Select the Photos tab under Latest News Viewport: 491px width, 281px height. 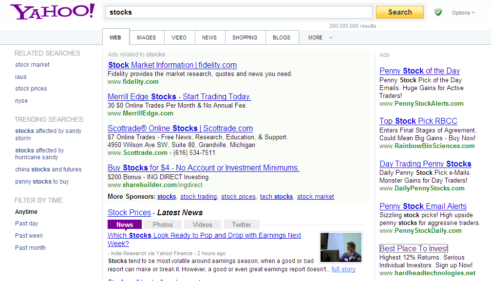click(x=163, y=225)
